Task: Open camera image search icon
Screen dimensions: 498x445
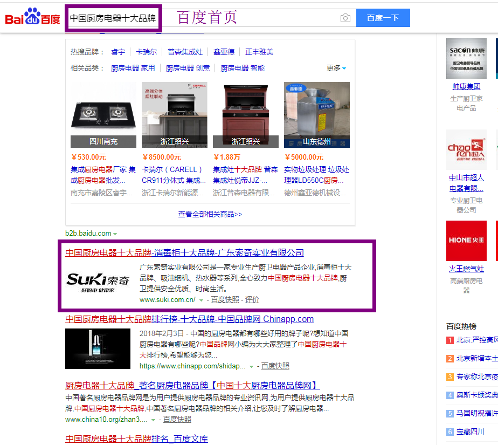Action: (x=345, y=18)
